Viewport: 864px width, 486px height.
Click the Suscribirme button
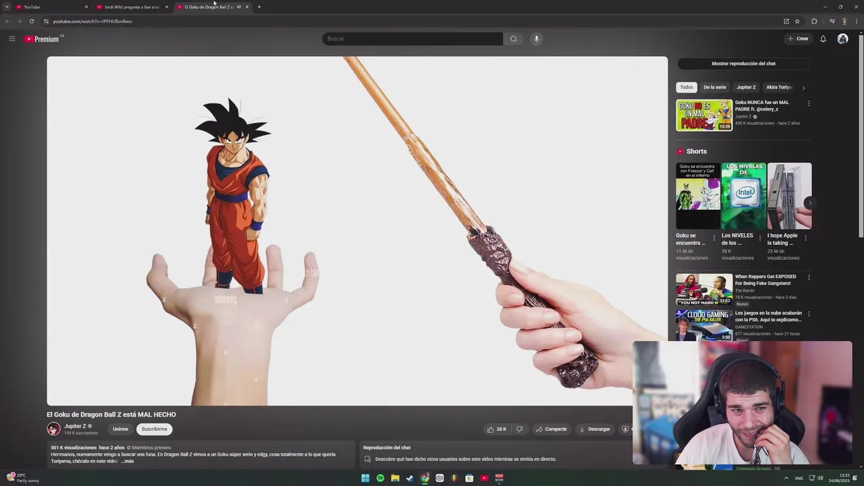click(x=154, y=429)
